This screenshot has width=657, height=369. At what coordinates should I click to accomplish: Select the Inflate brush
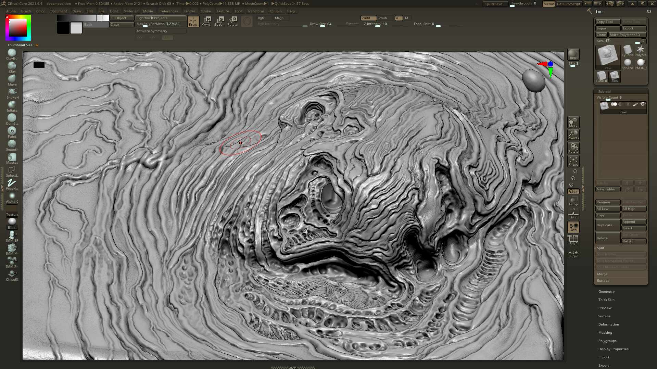tap(12, 105)
